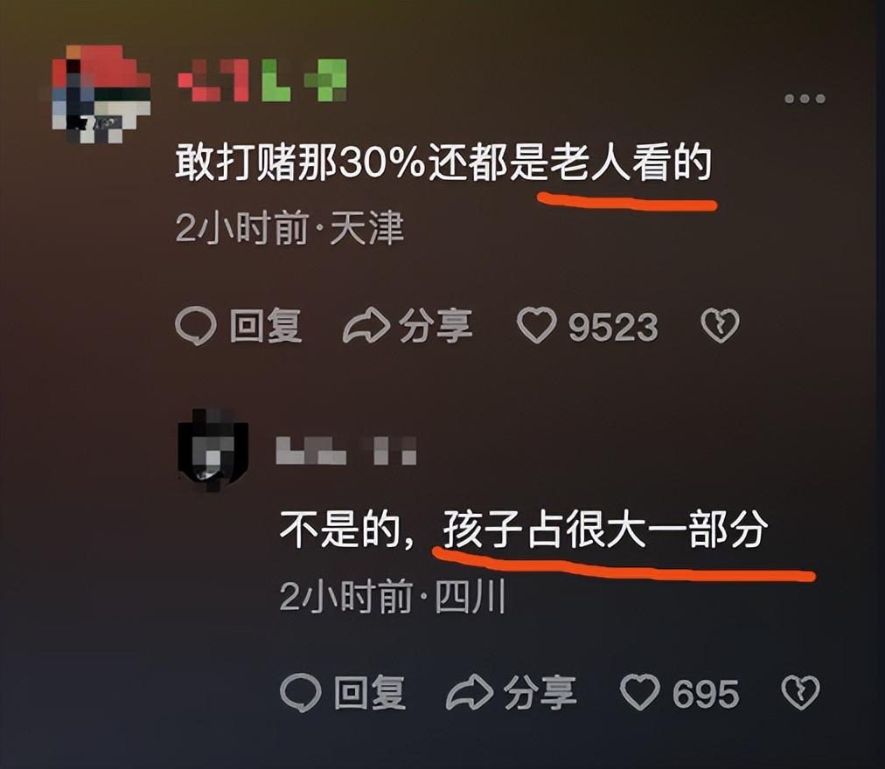Select the comment text 敢打赌那30%还都是老人看的
885x769 pixels.
pyautogui.click(x=443, y=163)
